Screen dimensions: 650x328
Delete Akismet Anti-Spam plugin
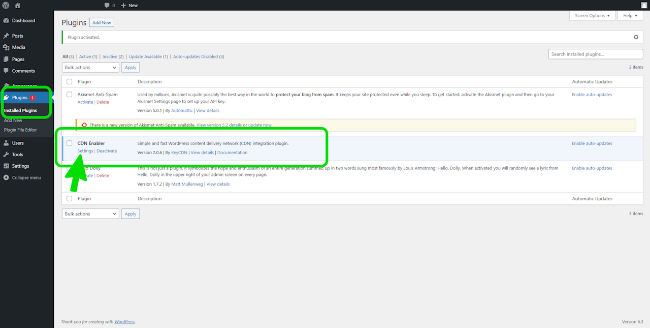103,102
